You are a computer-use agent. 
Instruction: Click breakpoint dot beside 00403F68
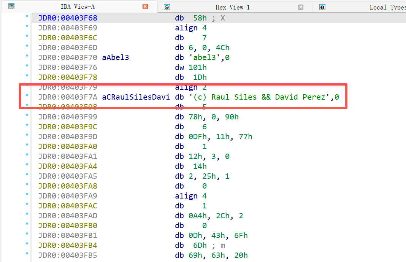pyautogui.click(x=27, y=16)
